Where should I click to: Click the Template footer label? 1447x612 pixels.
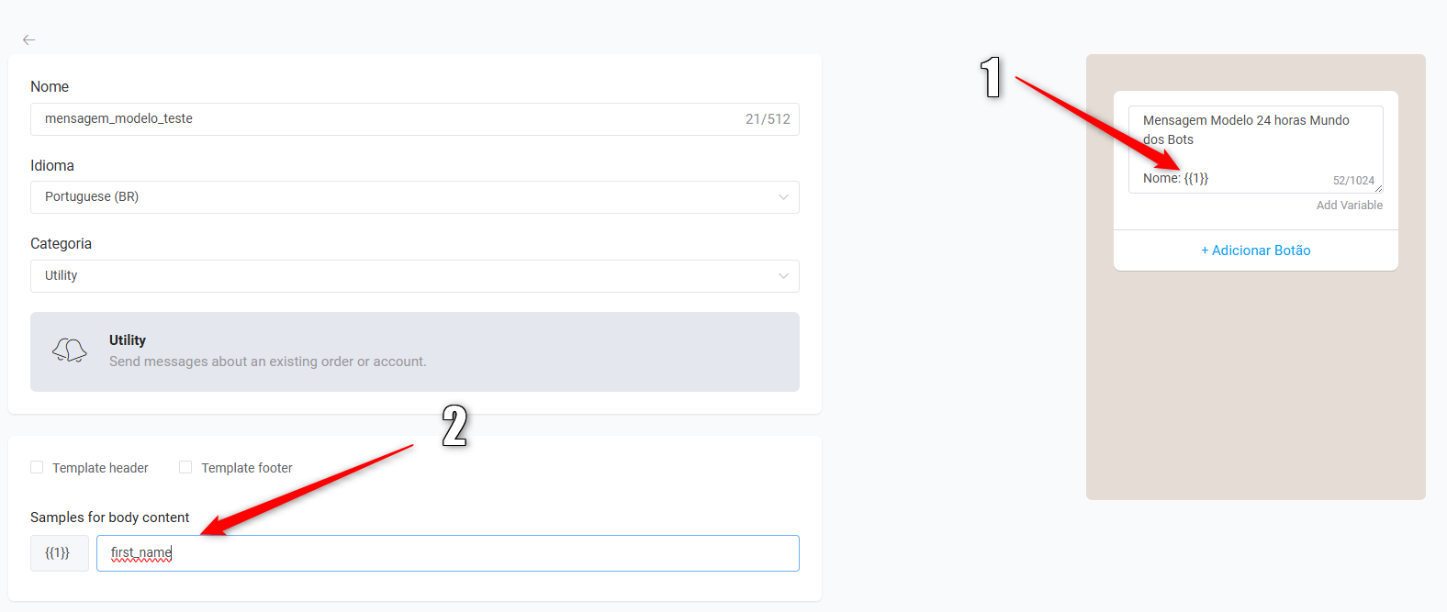click(247, 468)
